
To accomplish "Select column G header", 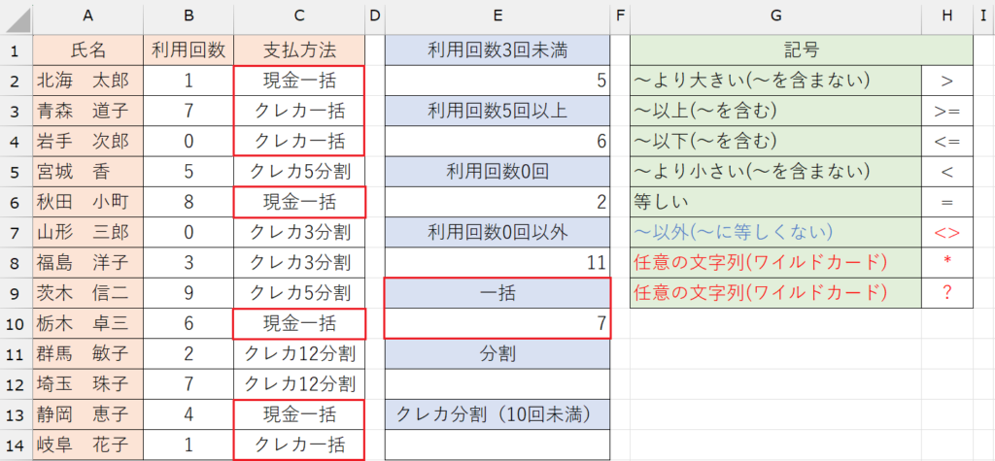I will [775, 17].
